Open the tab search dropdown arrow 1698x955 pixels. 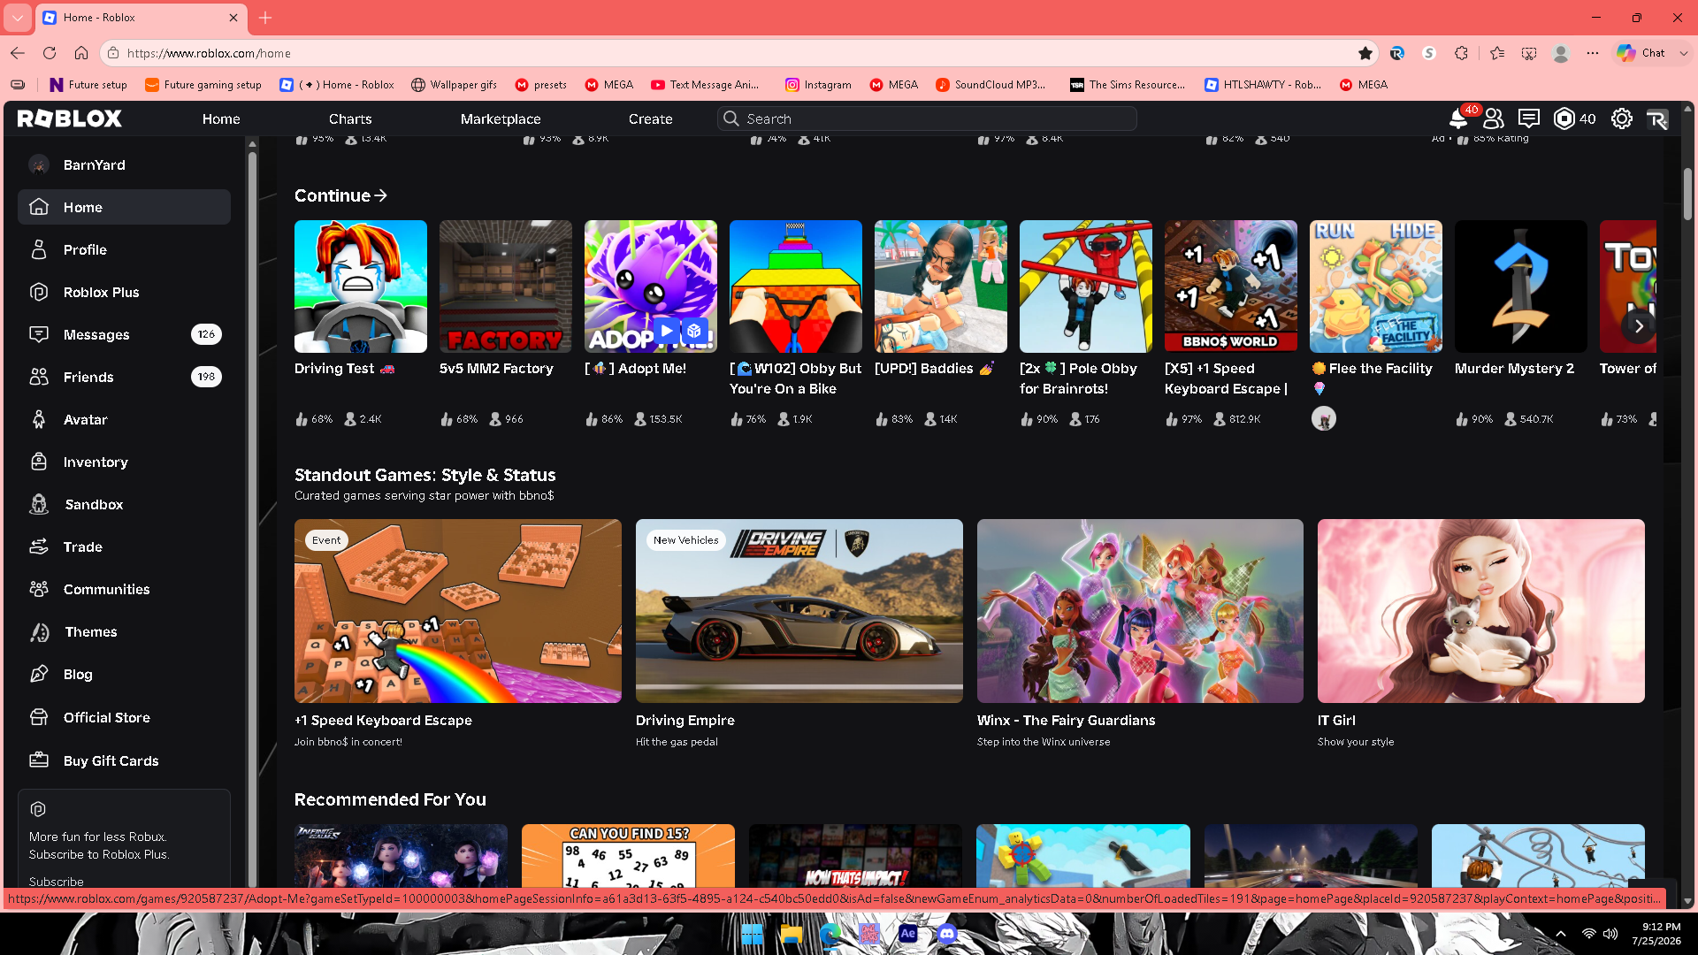coord(18,18)
